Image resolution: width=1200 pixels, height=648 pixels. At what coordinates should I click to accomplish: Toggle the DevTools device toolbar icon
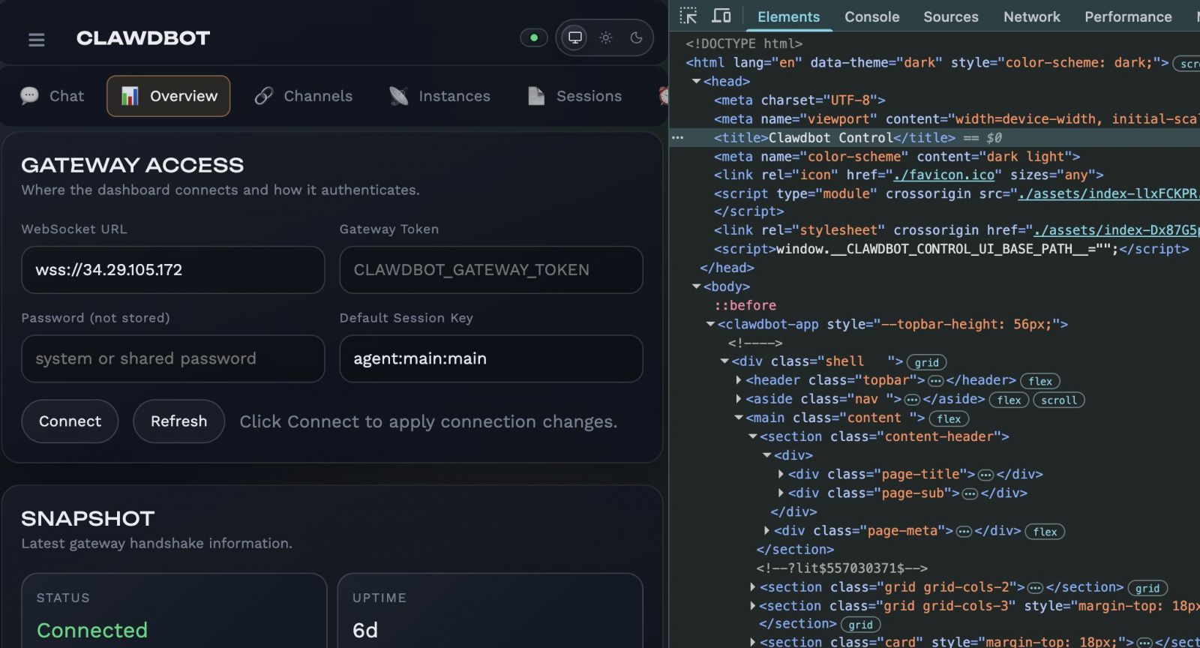tap(721, 16)
